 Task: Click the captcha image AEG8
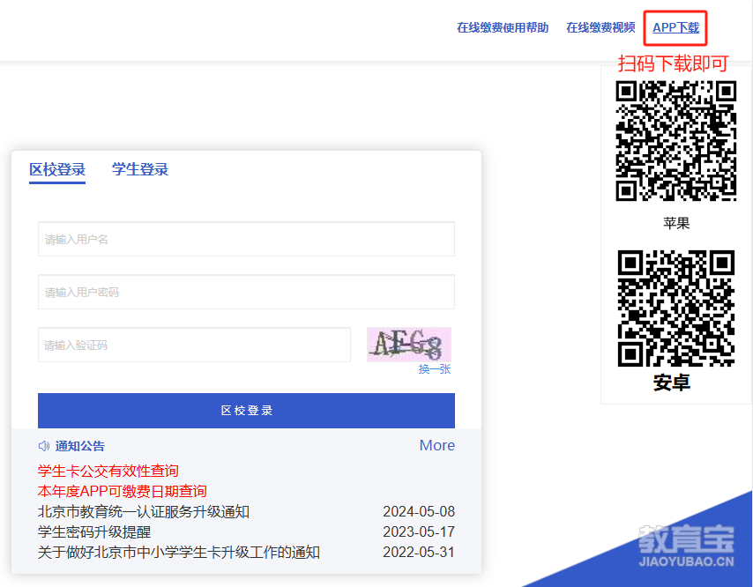coord(408,345)
